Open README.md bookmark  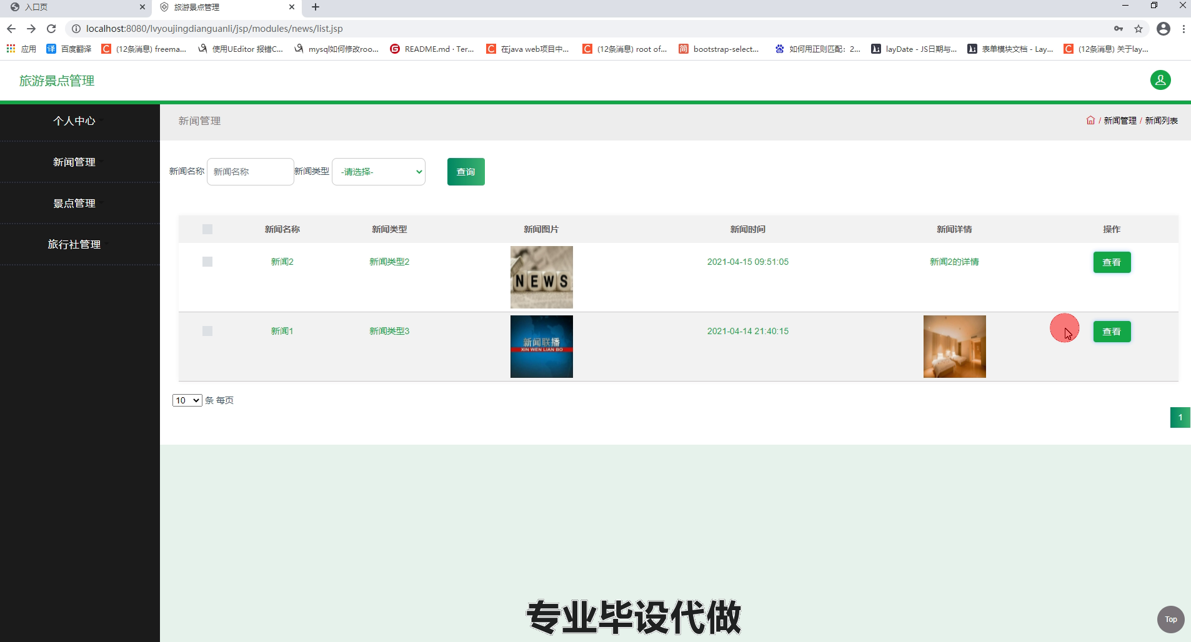click(432, 49)
